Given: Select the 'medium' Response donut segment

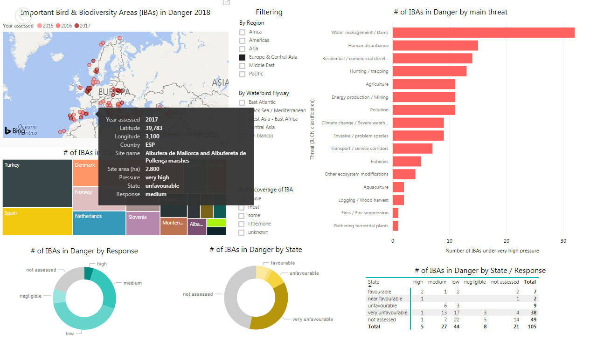Looking at the screenshot, I should click(x=105, y=288).
